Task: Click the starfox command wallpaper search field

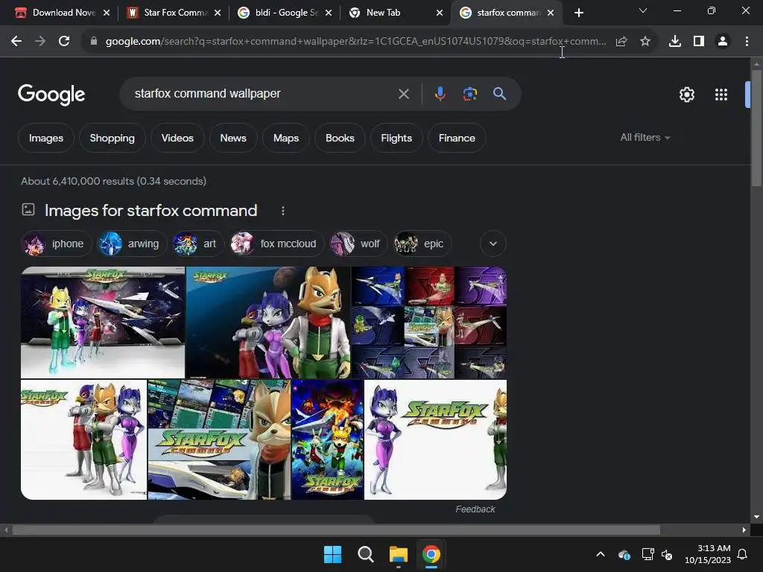Action: [263, 93]
